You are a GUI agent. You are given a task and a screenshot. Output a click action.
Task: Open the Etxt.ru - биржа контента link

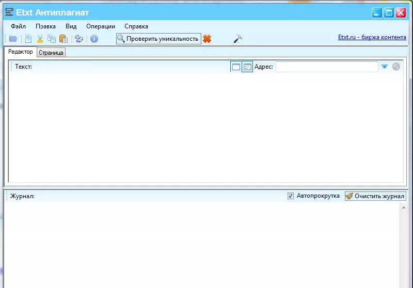click(372, 37)
